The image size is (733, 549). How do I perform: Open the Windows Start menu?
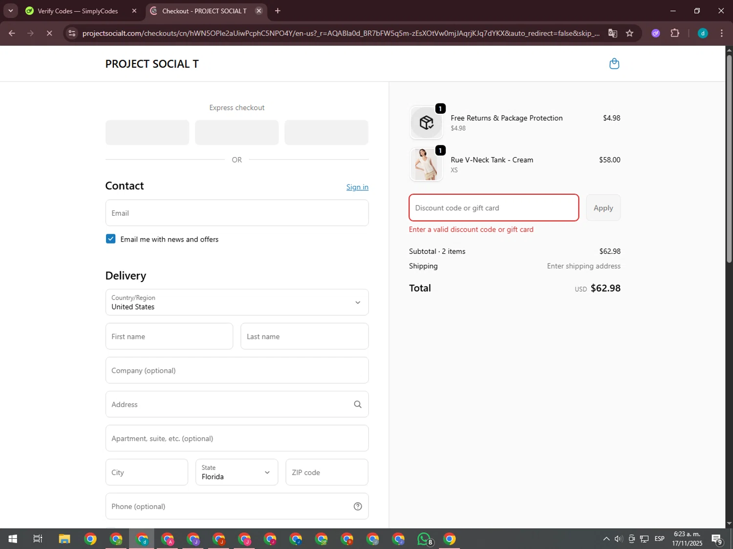click(13, 539)
